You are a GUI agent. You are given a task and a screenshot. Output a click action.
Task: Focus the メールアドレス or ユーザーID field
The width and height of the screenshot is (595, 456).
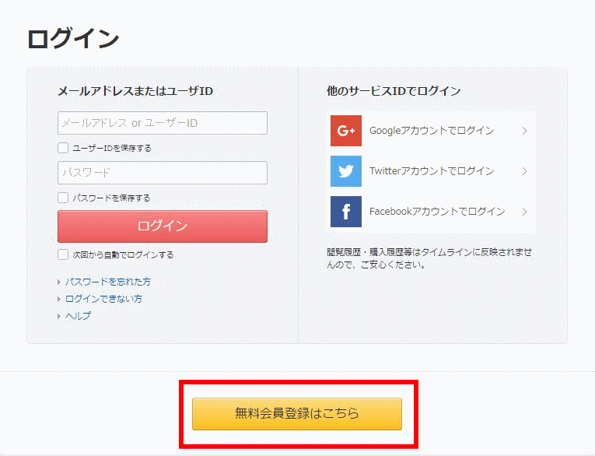coord(163,123)
